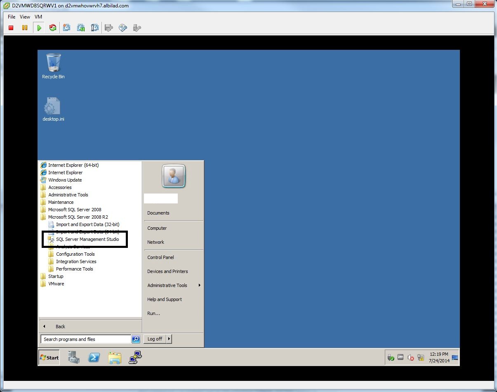Viewport: 497px width, 392px height.
Task: Click the connect CD/DVD device icon
Action: point(123,28)
